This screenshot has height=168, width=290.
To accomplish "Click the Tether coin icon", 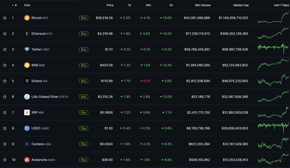I will (x=27, y=49).
